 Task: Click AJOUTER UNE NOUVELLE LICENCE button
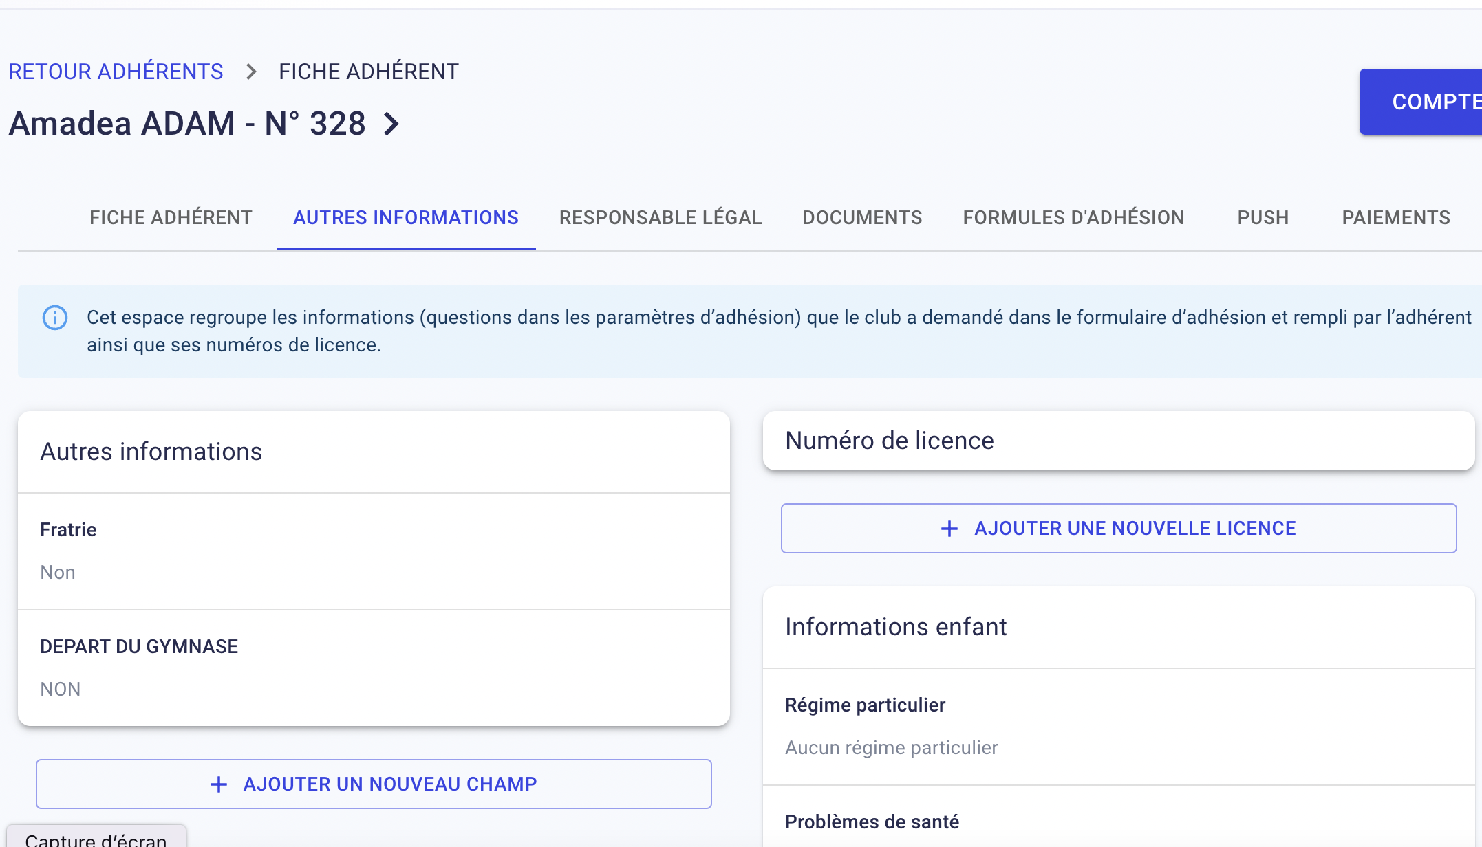(1119, 528)
